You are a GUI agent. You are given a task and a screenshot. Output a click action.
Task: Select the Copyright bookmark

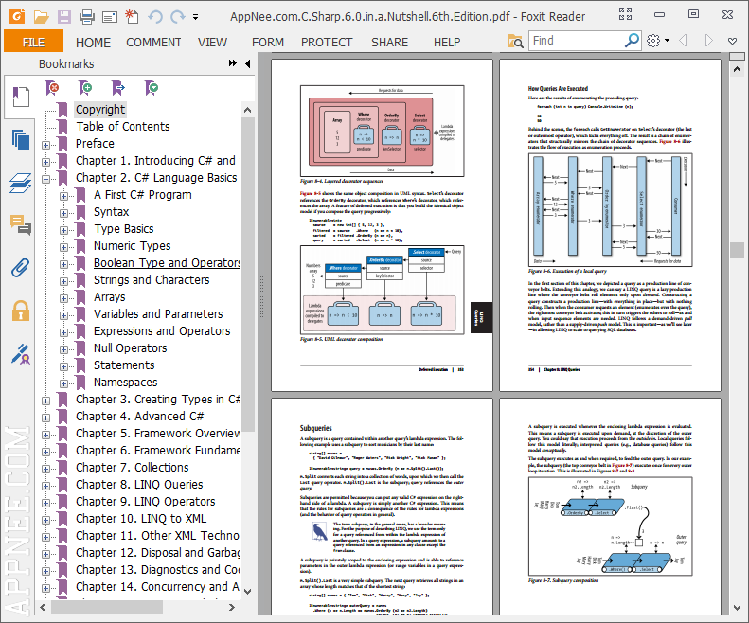point(100,110)
